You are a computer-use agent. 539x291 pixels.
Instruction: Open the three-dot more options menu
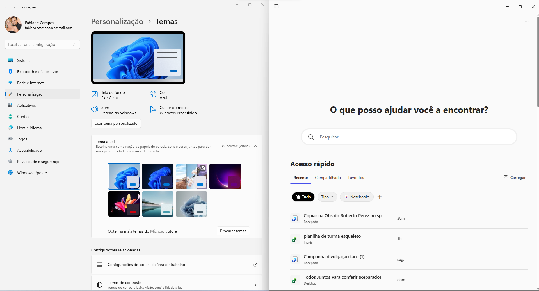click(527, 22)
